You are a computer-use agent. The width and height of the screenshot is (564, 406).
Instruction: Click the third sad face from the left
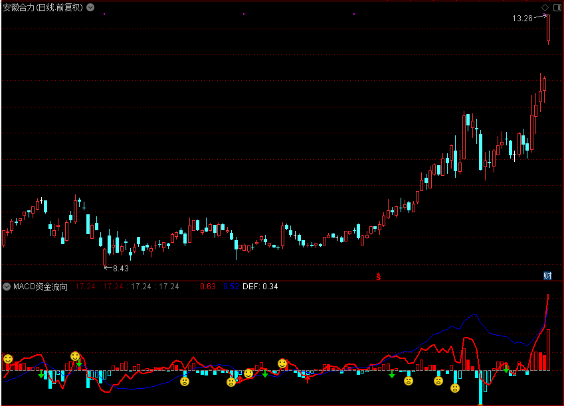pos(409,381)
